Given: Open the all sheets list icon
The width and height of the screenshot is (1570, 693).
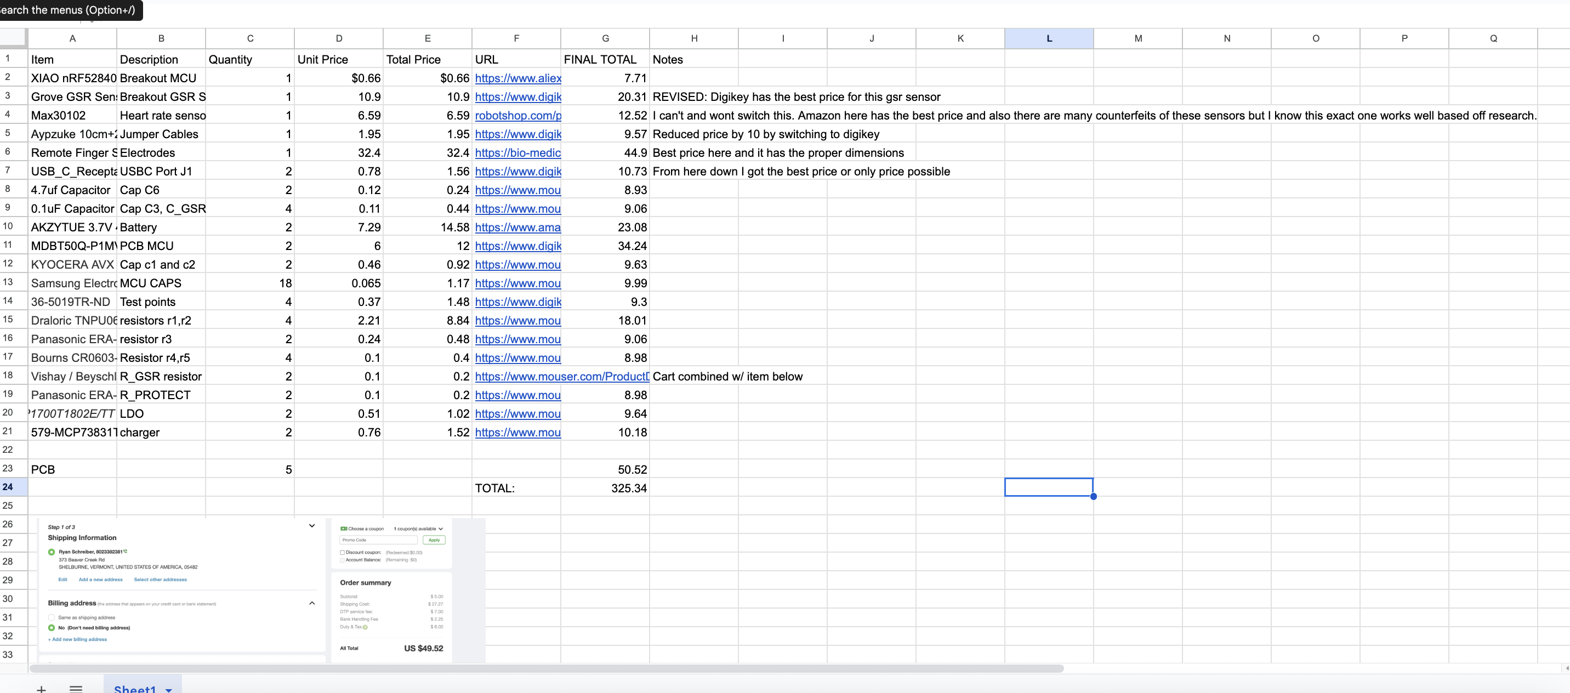Looking at the screenshot, I should (76, 689).
